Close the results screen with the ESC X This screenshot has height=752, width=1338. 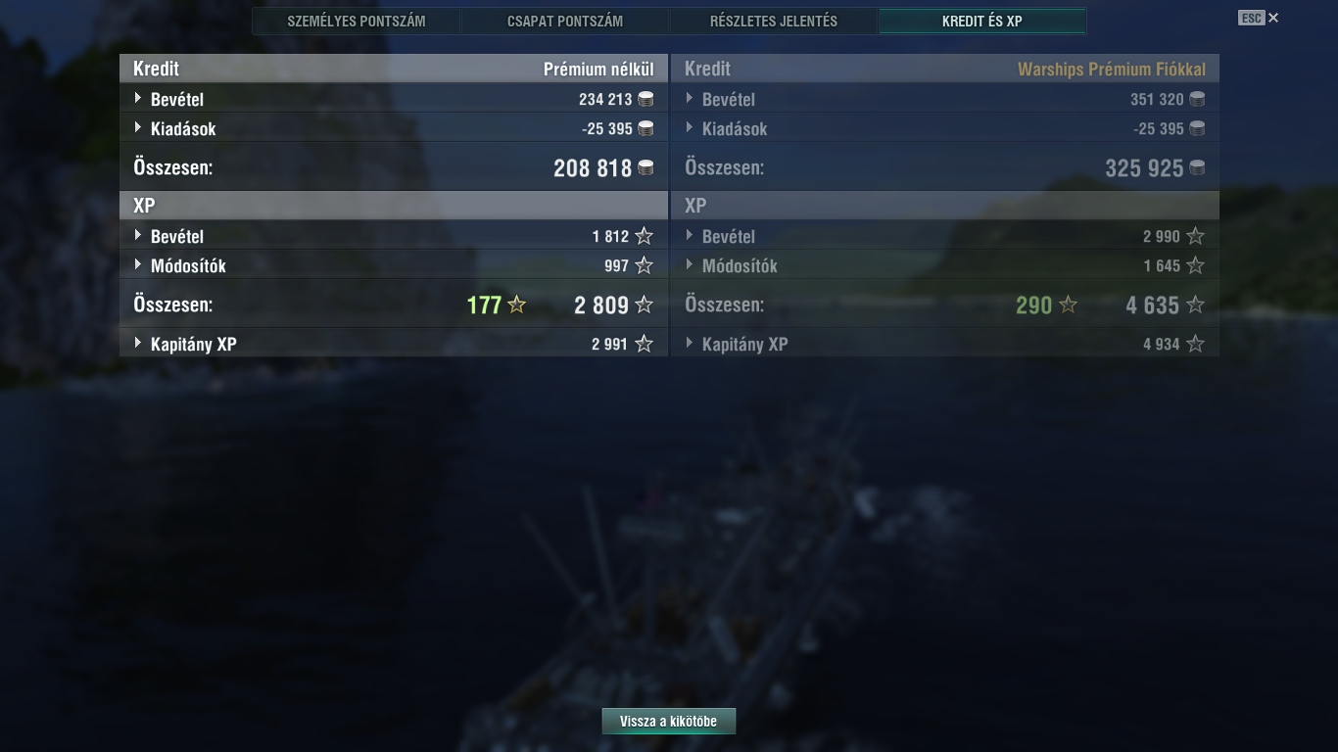pyautogui.click(x=1259, y=18)
